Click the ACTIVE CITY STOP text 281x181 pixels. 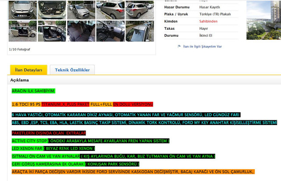[x=29, y=141]
